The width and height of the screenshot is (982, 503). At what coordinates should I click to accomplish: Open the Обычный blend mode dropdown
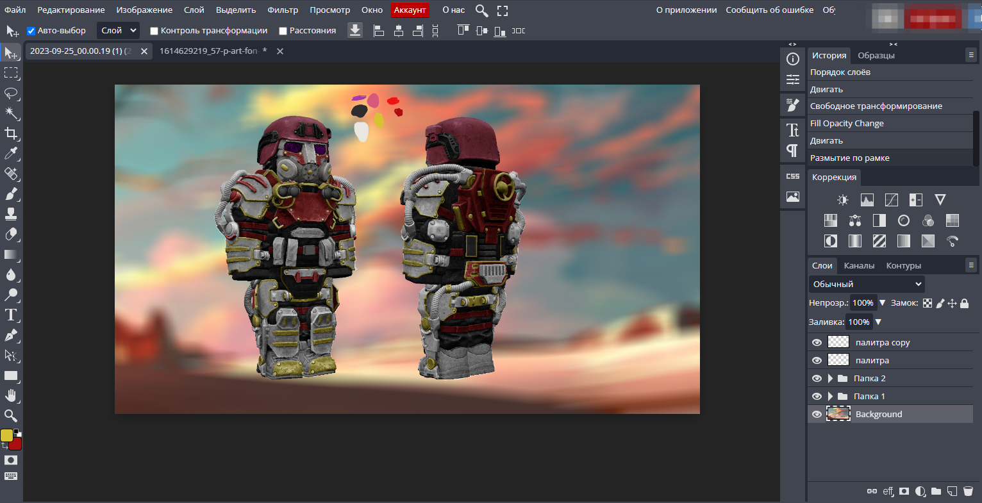coord(867,284)
